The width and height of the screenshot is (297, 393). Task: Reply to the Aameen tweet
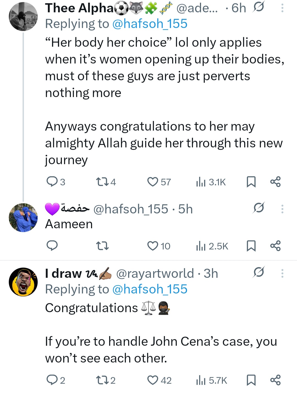coord(52,246)
